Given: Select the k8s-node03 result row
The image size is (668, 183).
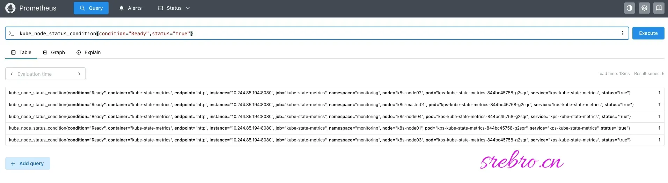Looking at the screenshot, I should click(x=335, y=140).
